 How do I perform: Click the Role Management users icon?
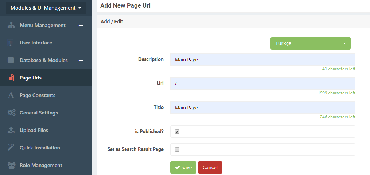pyautogui.click(x=12, y=165)
